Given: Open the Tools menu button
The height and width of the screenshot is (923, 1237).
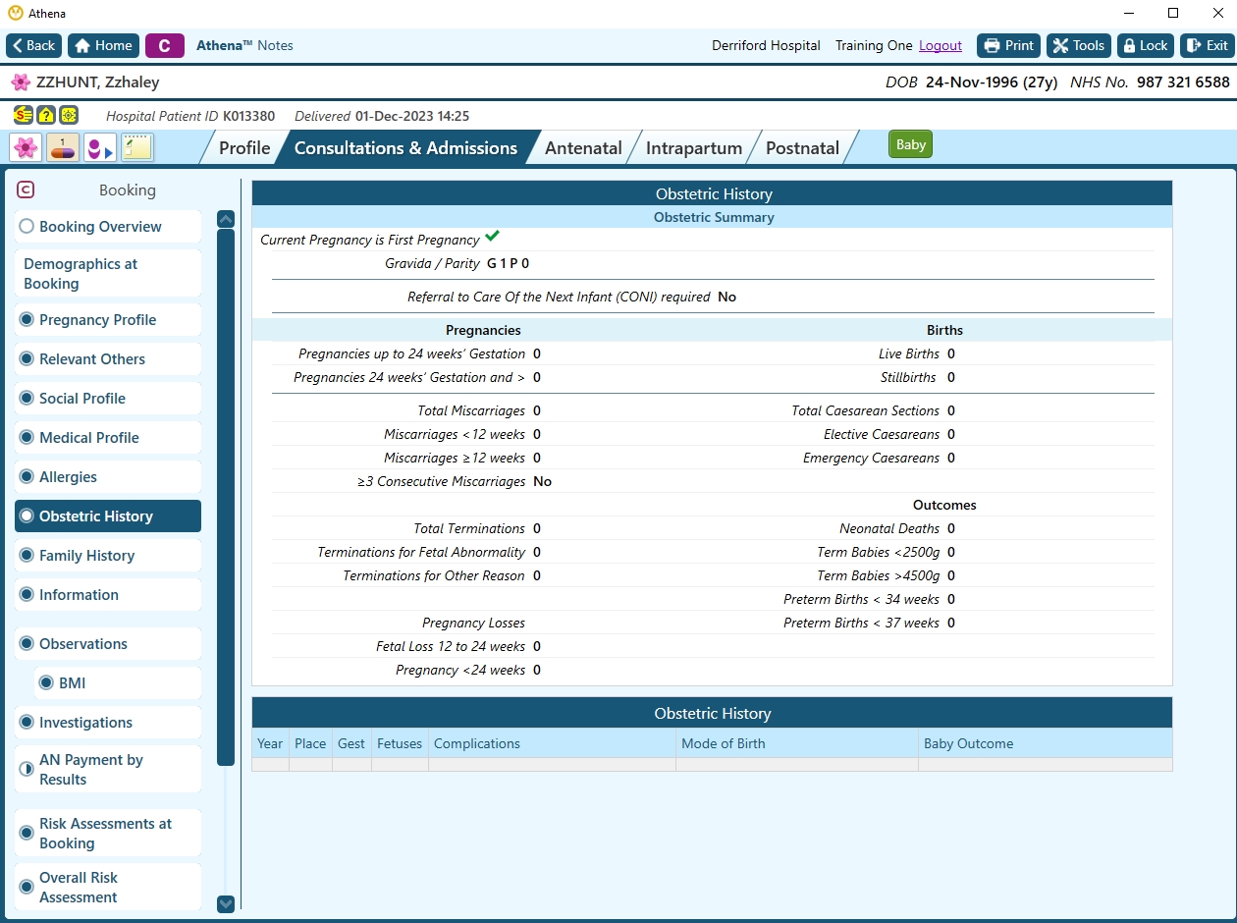Looking at the screenshot, I should [x=1079, y=45].
